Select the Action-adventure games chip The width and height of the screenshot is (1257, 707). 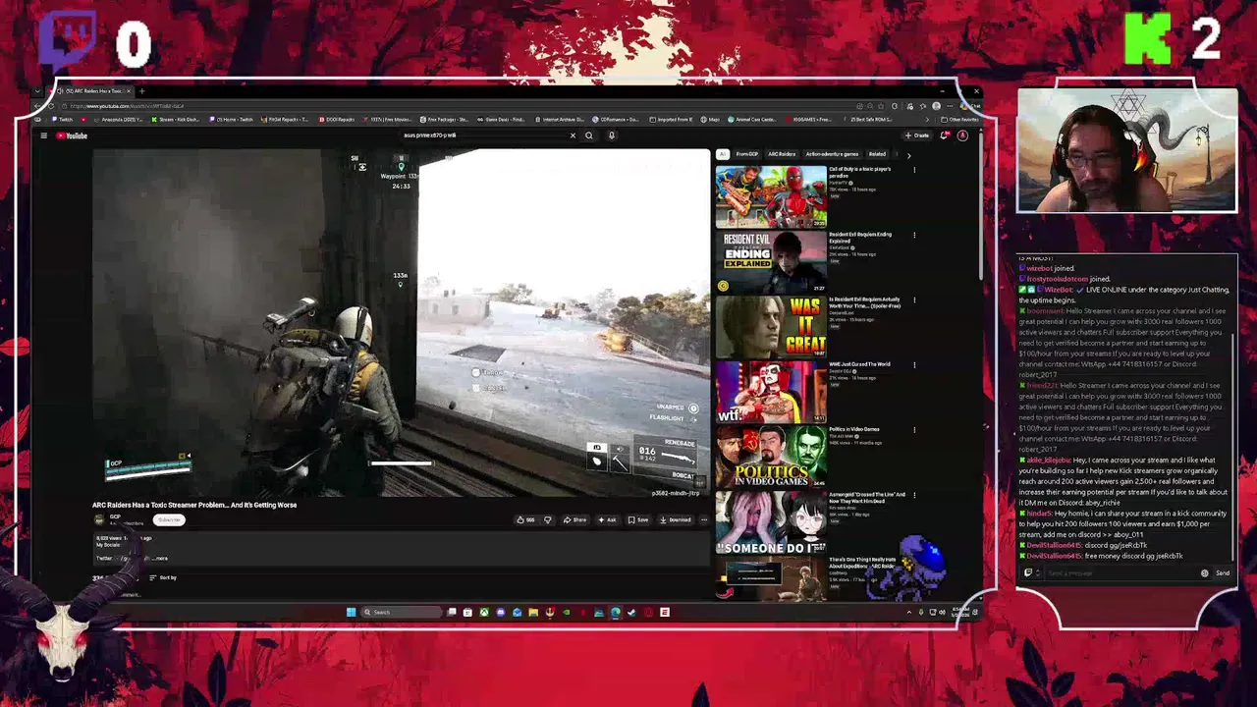832,154
